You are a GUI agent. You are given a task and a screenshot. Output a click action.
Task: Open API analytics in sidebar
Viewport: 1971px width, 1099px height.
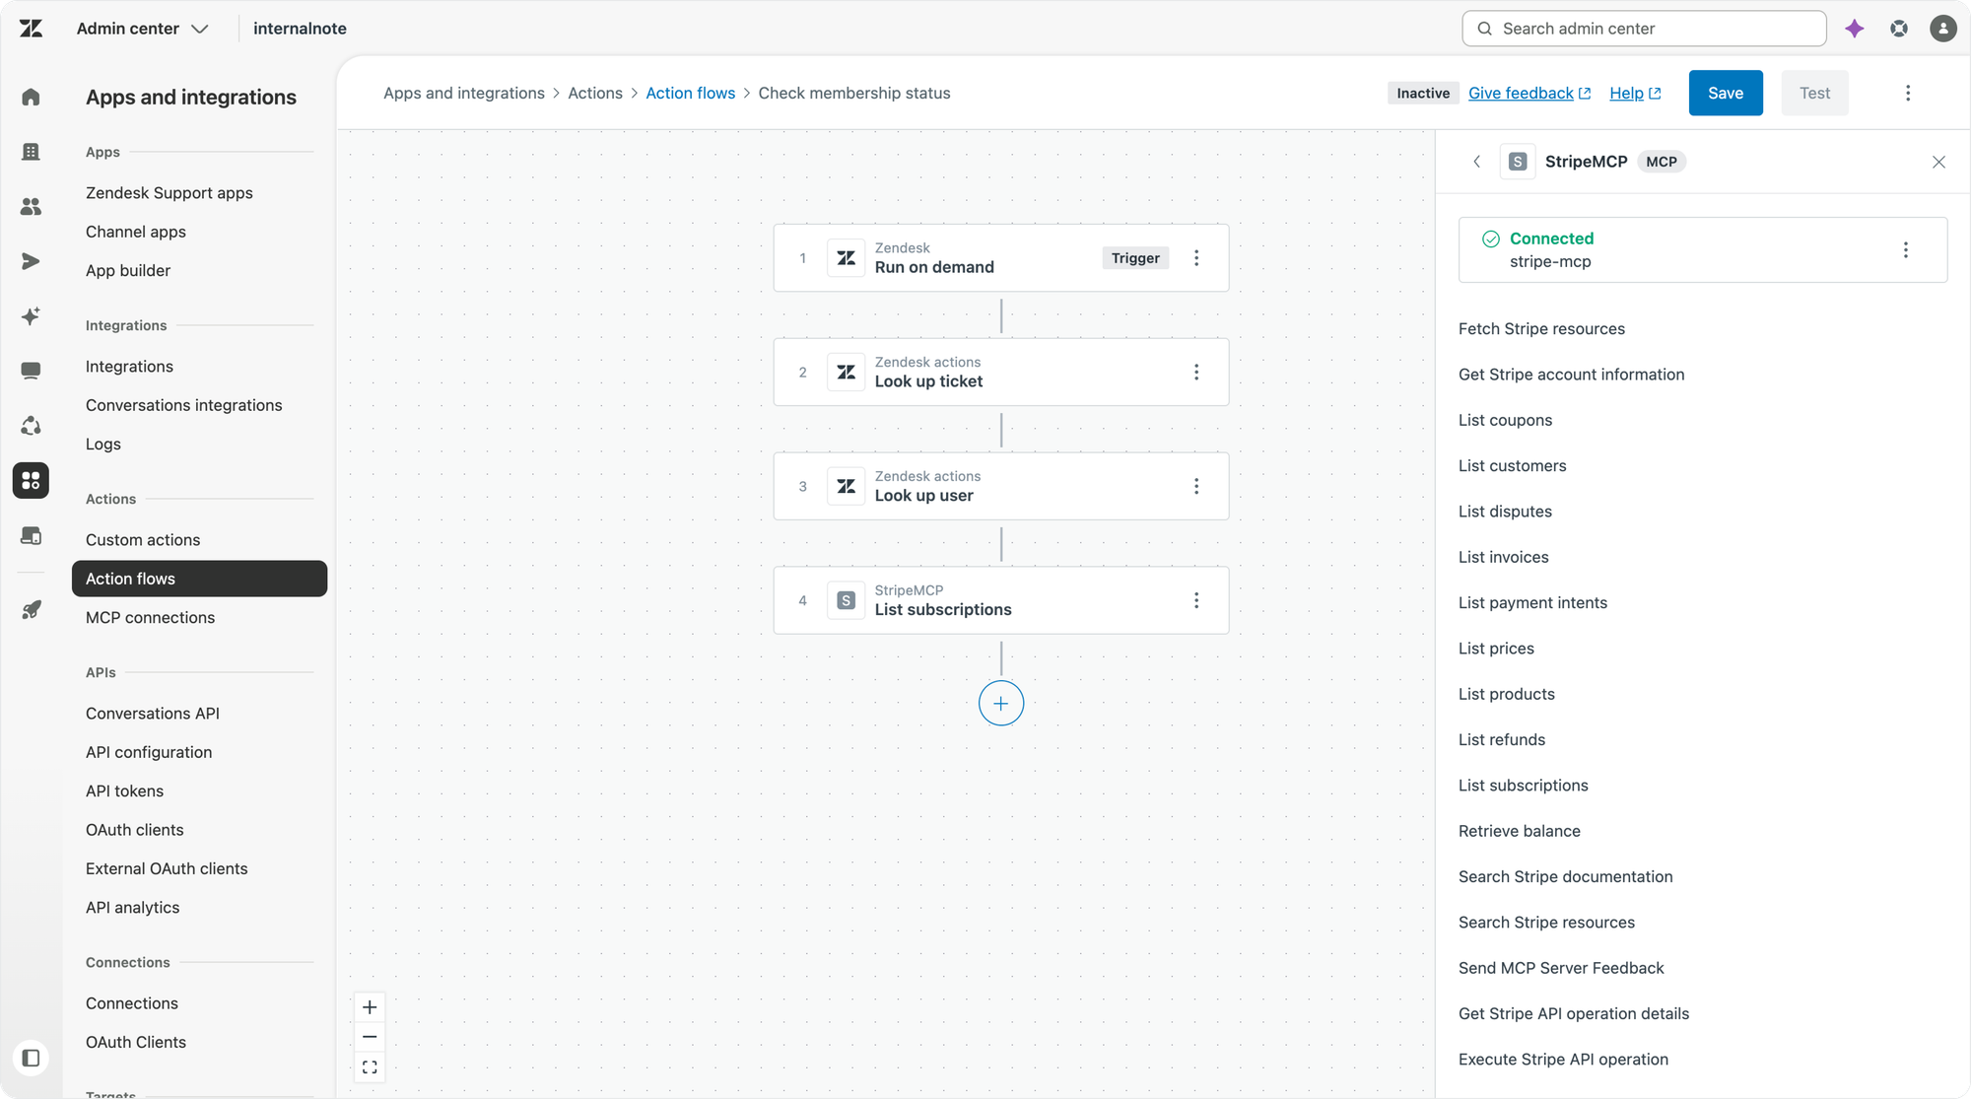click(x=132, y=908)
